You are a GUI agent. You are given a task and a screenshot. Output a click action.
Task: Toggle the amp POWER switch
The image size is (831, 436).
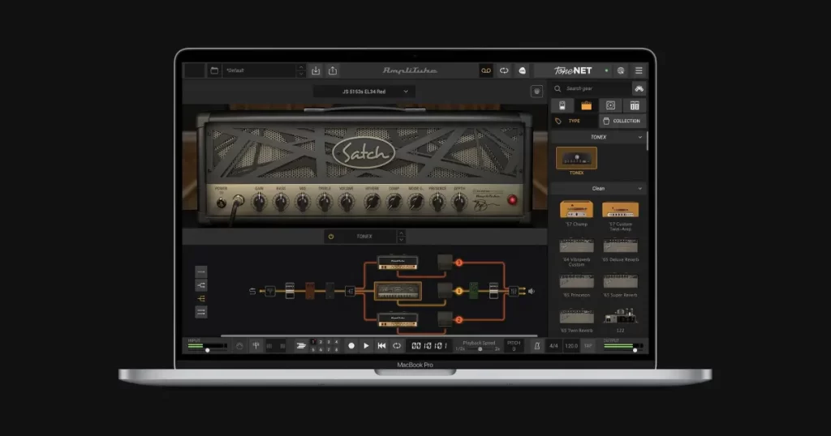[222, 203]
